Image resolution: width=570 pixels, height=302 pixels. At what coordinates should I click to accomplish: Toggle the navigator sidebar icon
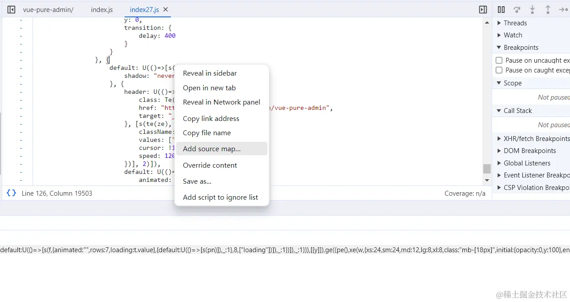click(x=12, y=9)
